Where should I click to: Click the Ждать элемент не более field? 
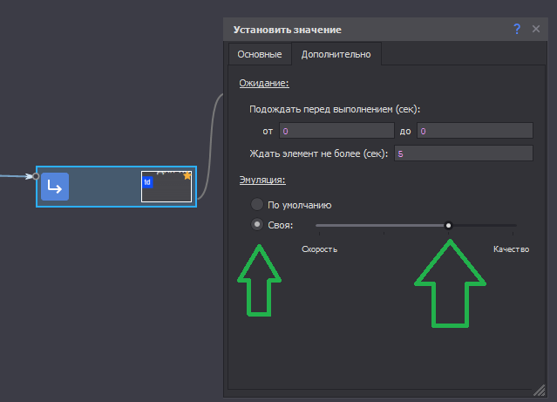coord(462,153)
